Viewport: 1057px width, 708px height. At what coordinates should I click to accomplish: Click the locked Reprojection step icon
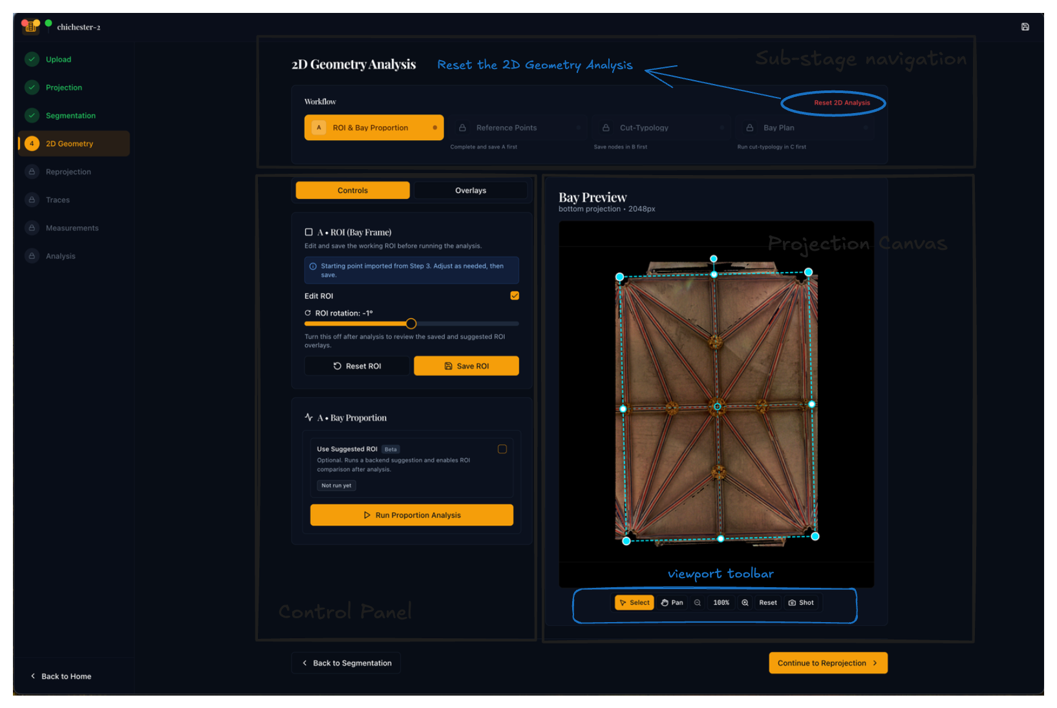(x=32, y=172)
